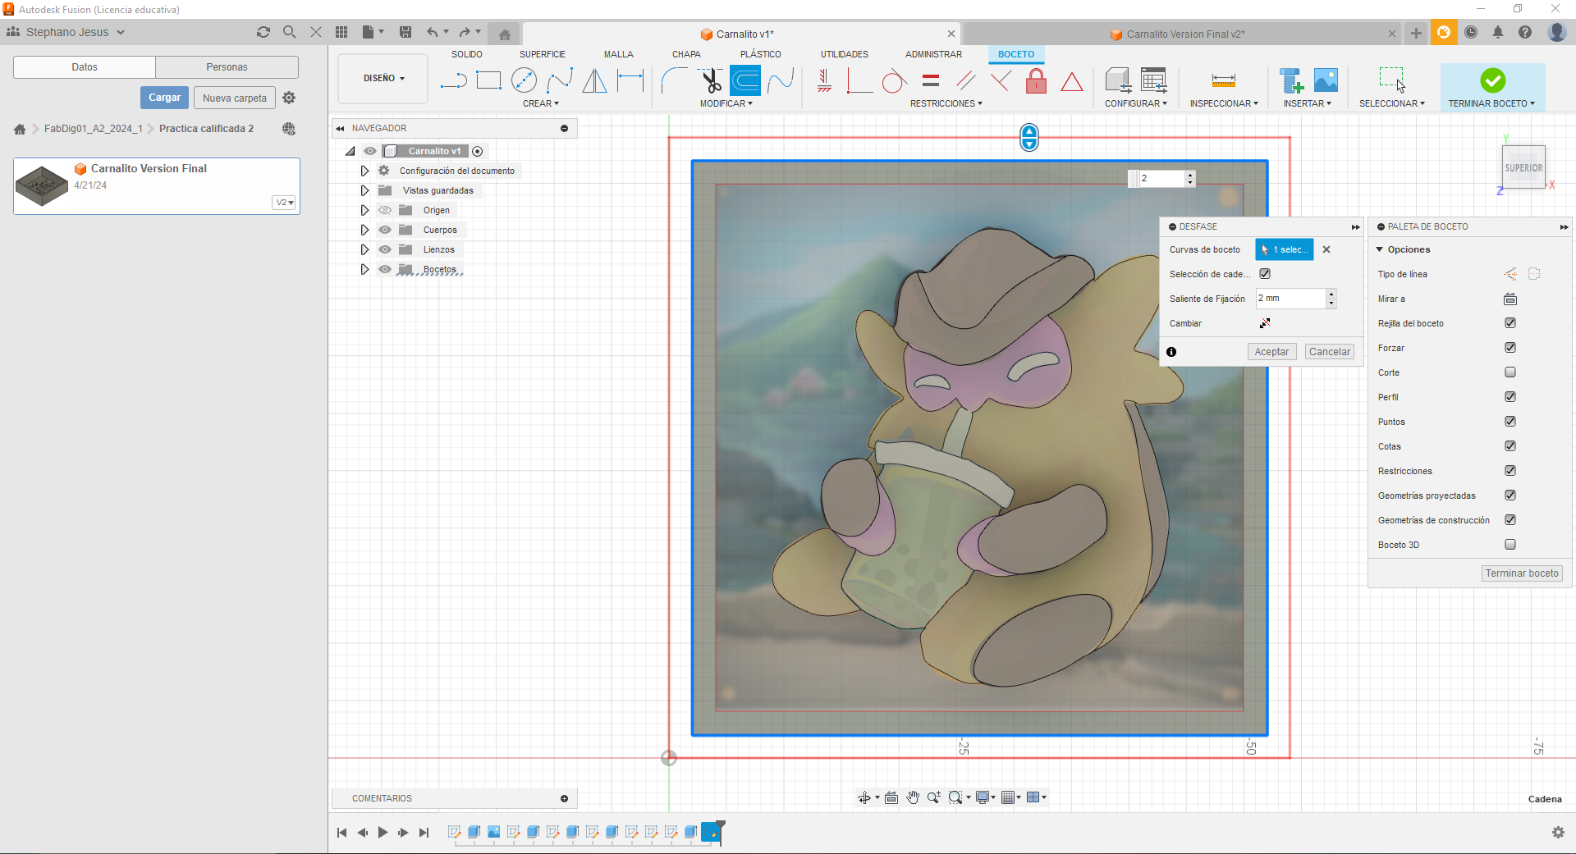Screen dimensions: 1576x854
Task: Select the Line sketch tool
Action: 453,80
